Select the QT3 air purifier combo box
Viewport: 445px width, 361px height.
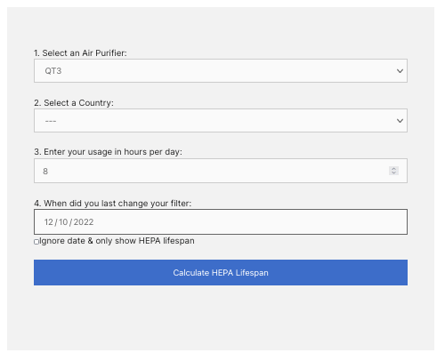coord(221,71)
